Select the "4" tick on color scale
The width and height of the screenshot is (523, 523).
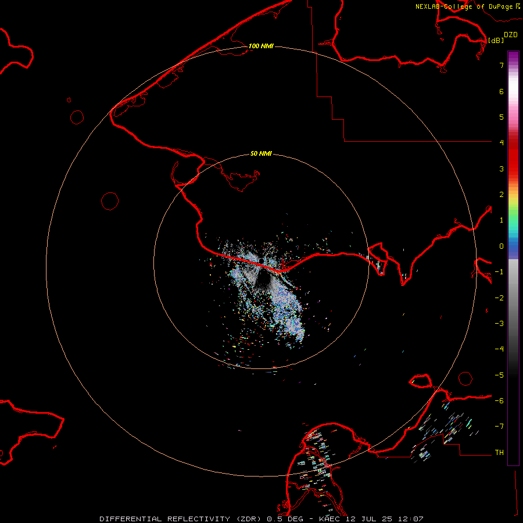501,142
